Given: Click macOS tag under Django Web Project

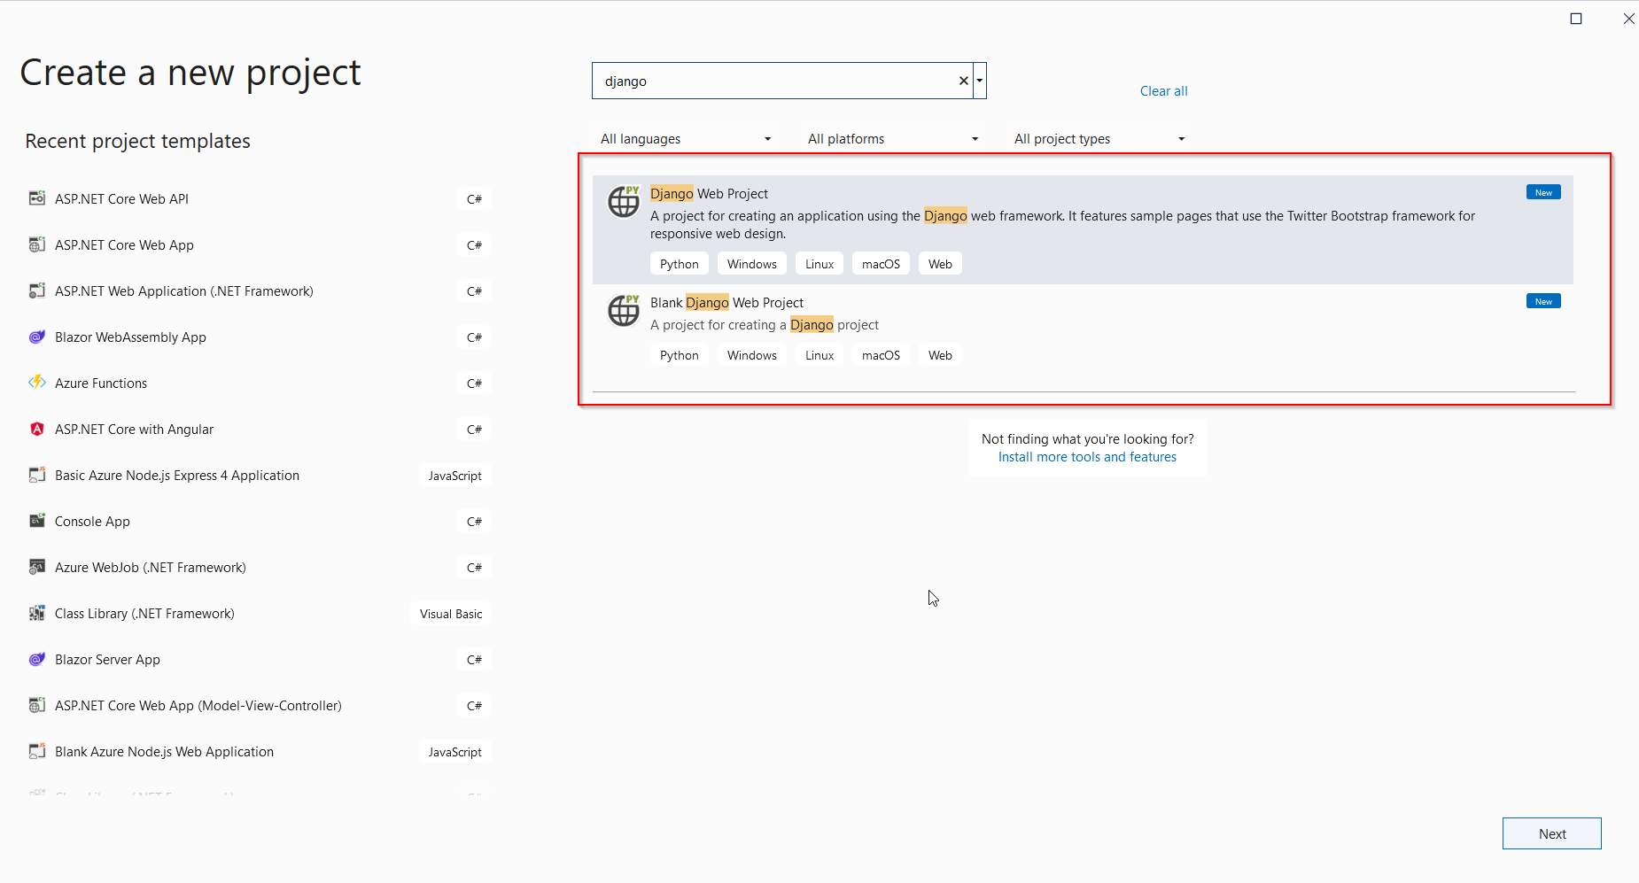Looking at the screenshot, I should point(881,264).
